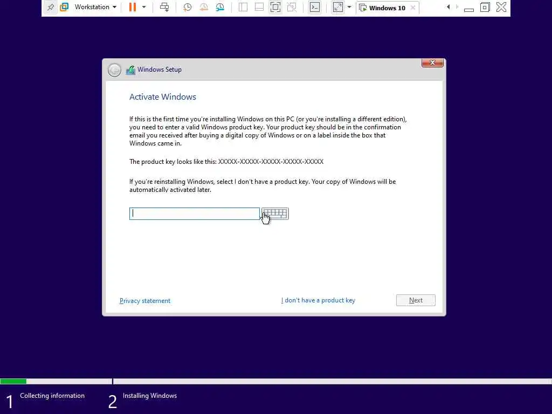Open the on-screen keyboard button
Image resolution: width=552 pixels, height=414 pixels.
click(275, 213)
